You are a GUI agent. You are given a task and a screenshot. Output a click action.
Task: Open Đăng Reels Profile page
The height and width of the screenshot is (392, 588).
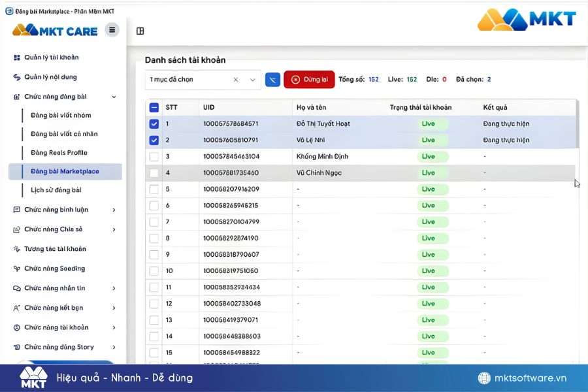click(x=59, y=153)
